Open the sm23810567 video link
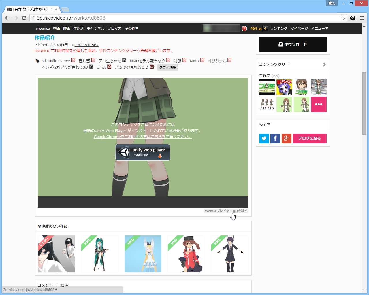The width and height of the screenshot is (369, 295). tap(86, 45)
